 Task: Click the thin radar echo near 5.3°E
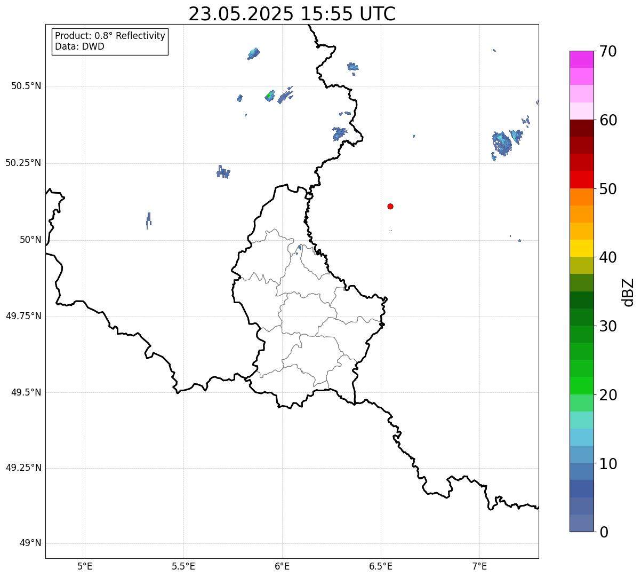pyautogui.click(x=148, y=220)
